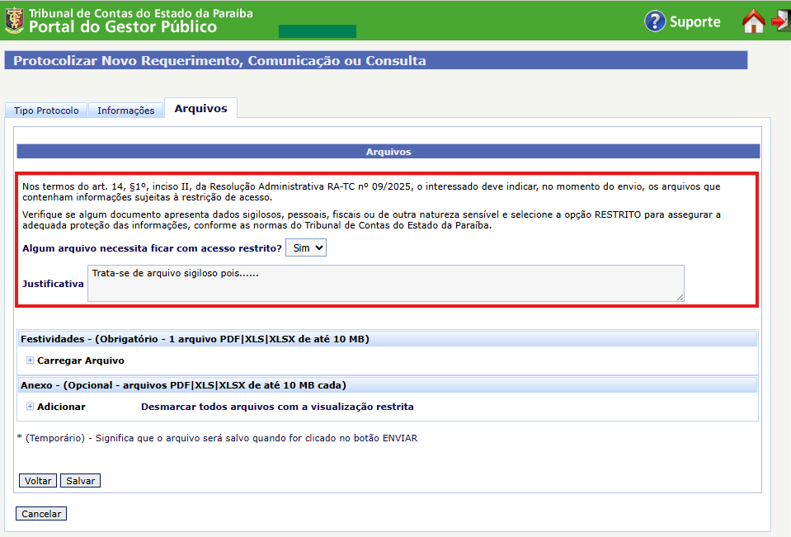
Task: Expand the plus icon beside Carregar Arquivo
Action: 30,360
